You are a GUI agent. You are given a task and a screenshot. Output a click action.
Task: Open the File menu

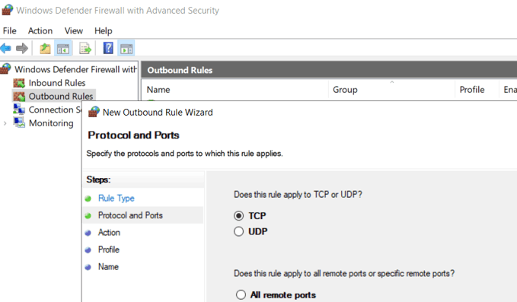[x=10, y=31]
